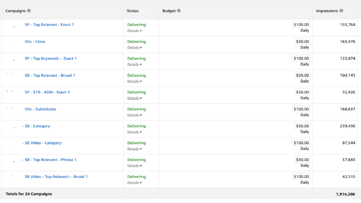Click Delivering status of SB - Category

(x=137, y=126)
